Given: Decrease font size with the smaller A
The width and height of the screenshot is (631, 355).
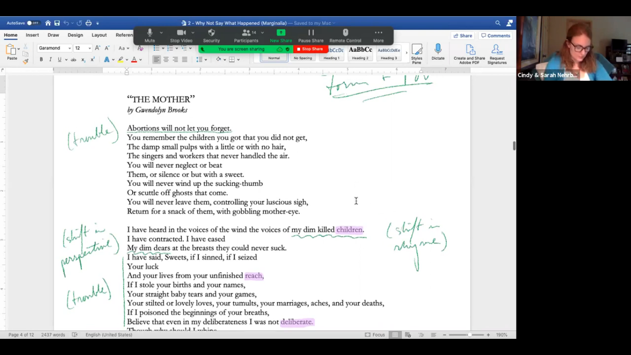Looking at the screenshot, I should pos(107,48).
